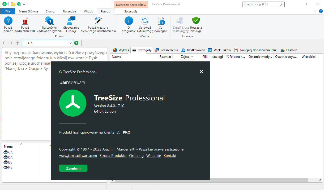The width and height of the screenshot is (324, 190).
Task: Expand the path C:\ dropdown
Action: tap(70, 43)
